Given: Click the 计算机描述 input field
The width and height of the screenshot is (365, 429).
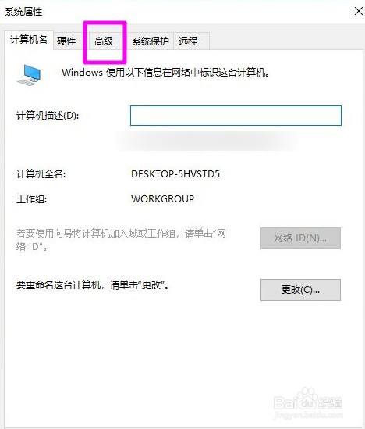Looking at the screenshot, I should (236, 116).
